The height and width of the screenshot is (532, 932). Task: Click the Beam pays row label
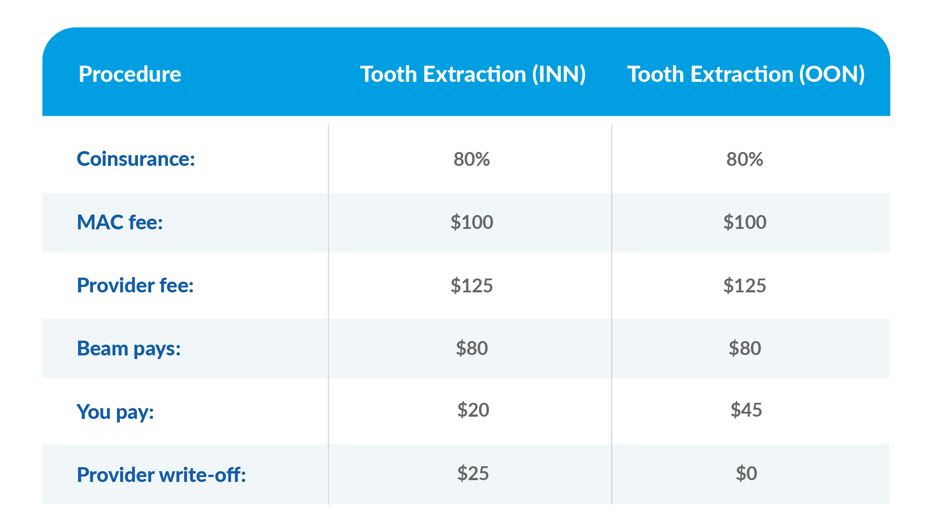(x=129, y=348)
